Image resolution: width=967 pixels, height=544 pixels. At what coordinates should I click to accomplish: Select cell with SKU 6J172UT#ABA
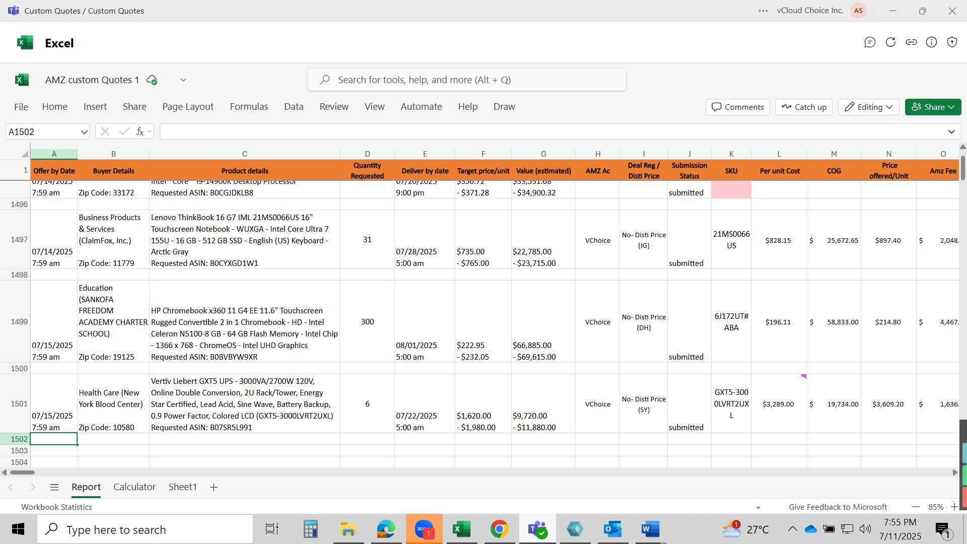[731, 321]
